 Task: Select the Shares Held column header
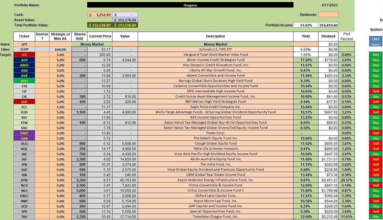pos(79,36)
